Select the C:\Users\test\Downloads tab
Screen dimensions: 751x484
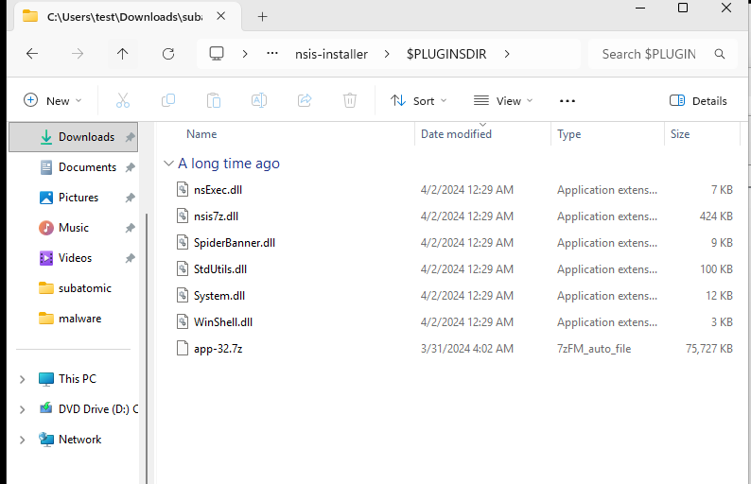tap(124, 17)
